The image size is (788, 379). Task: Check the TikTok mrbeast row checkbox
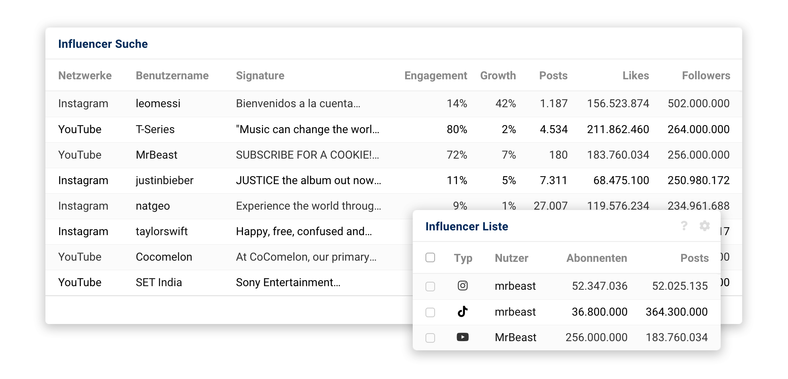[430, 312]
